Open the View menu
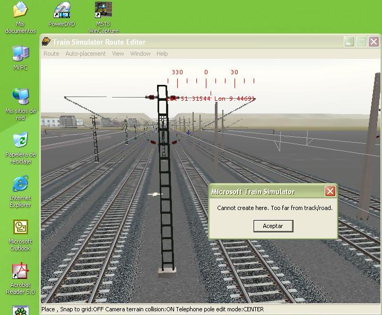This screenshot has width=382, height=315. pos(118,54)
